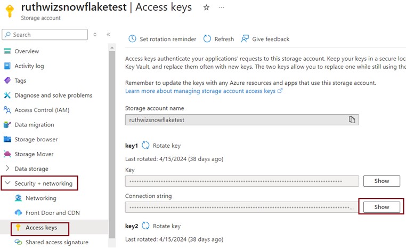Show the key1 Connection string

pyautogui.click(x=381, y=207)
